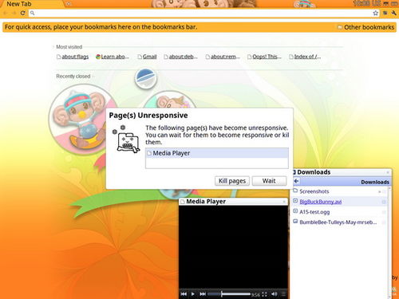Mute the Media Player volume
399x299 pixels.
pos(275,294)
